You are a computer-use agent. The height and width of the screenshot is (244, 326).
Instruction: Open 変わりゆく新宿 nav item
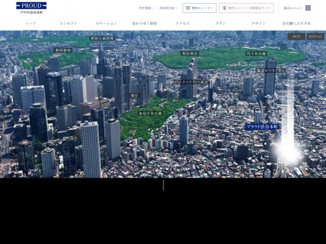tap(145, 23)
